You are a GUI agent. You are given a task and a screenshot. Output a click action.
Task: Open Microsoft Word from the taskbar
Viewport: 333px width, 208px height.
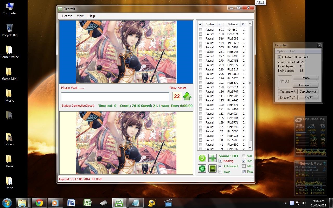coord(71,203)
